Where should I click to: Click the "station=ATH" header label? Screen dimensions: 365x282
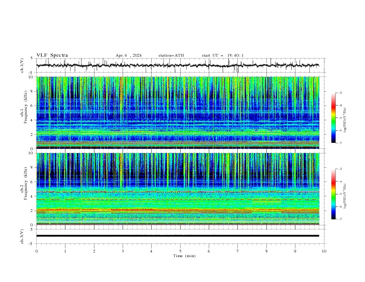click(171, 55)
